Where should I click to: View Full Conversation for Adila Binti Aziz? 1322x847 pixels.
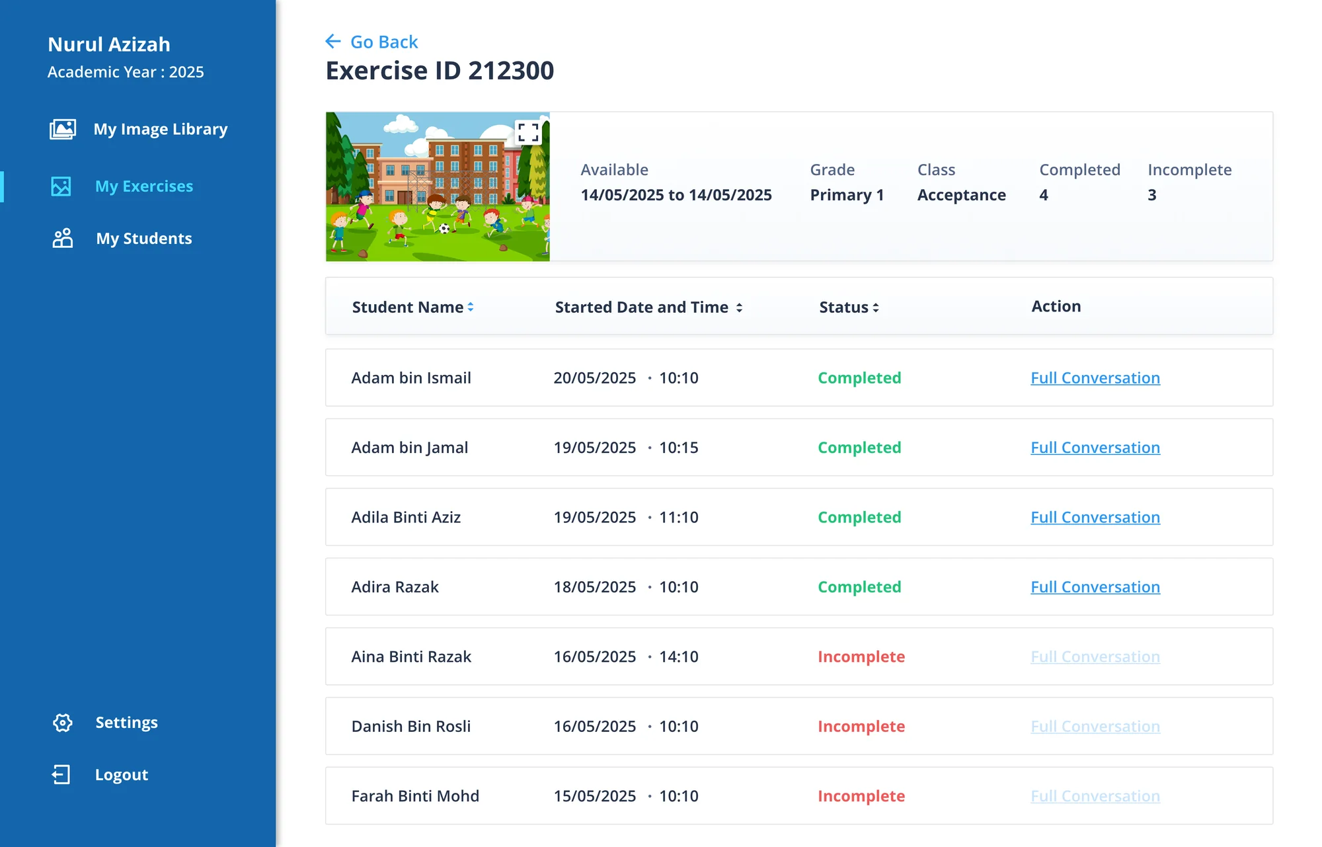(1095, 517)
